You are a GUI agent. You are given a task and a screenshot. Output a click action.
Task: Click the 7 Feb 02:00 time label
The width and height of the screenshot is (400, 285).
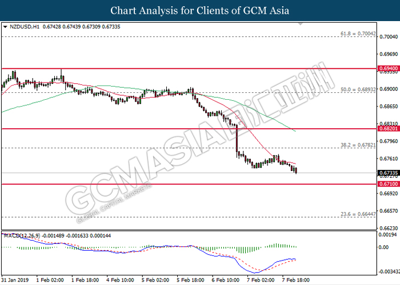pos(261,280)
